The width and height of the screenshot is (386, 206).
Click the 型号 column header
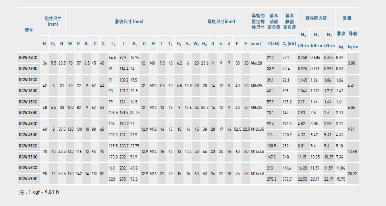point(29,30)
